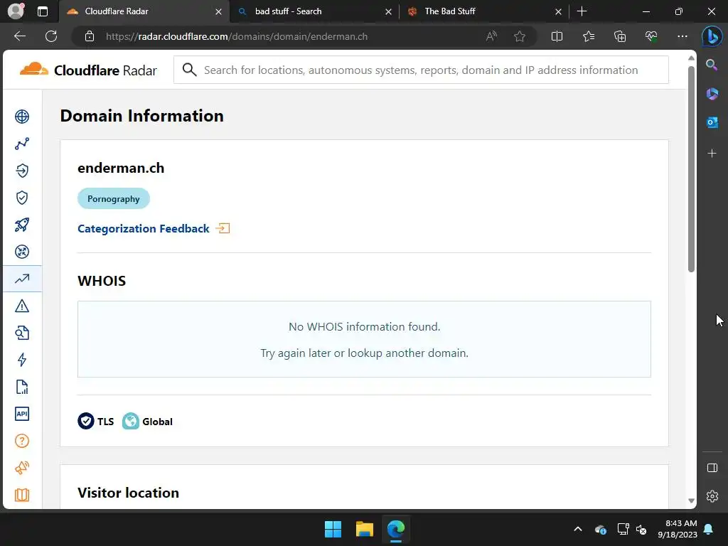Click the magnifier icon in Radar search bar
The image size is (728, 546).
[189, 70]
